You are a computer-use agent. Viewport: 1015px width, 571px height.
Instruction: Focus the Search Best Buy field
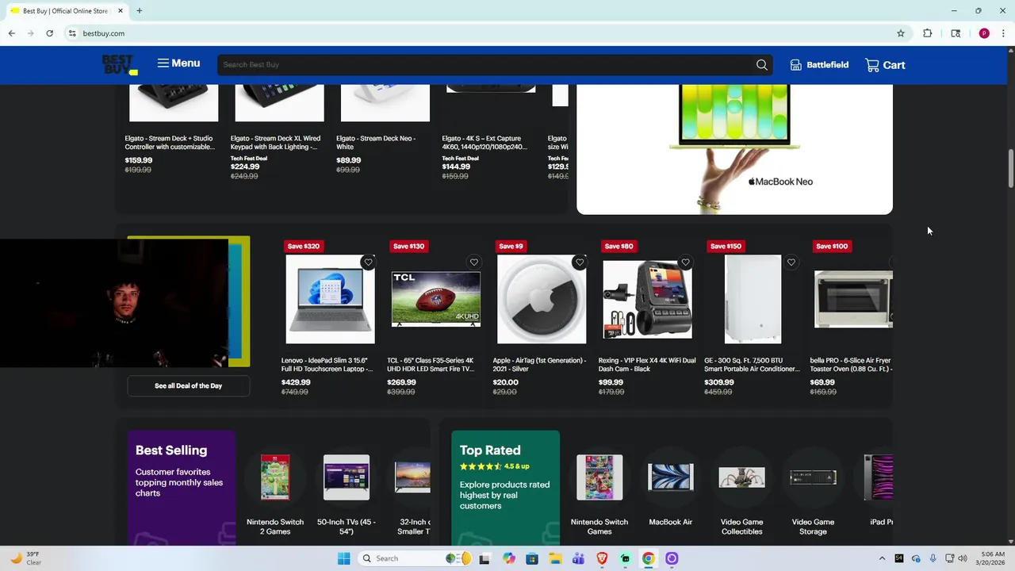485,65
